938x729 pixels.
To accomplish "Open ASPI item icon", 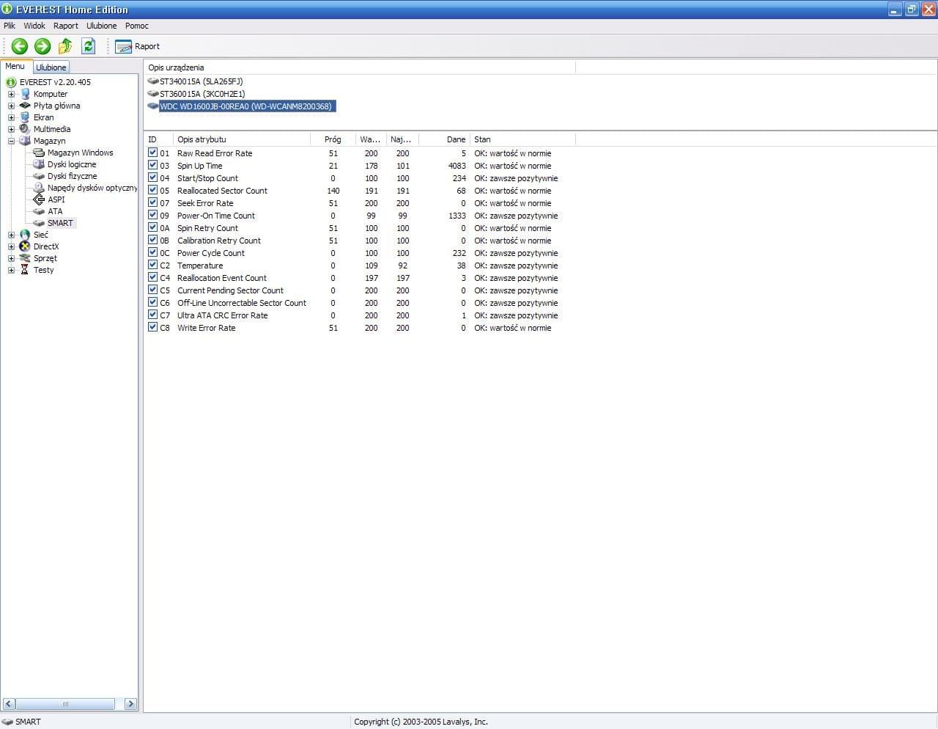I will point(40,199).
